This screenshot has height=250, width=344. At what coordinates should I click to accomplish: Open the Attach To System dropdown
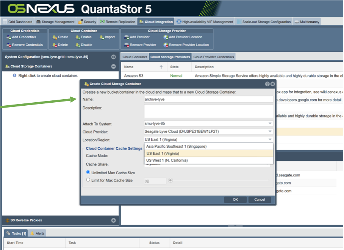tap(270, 123)
